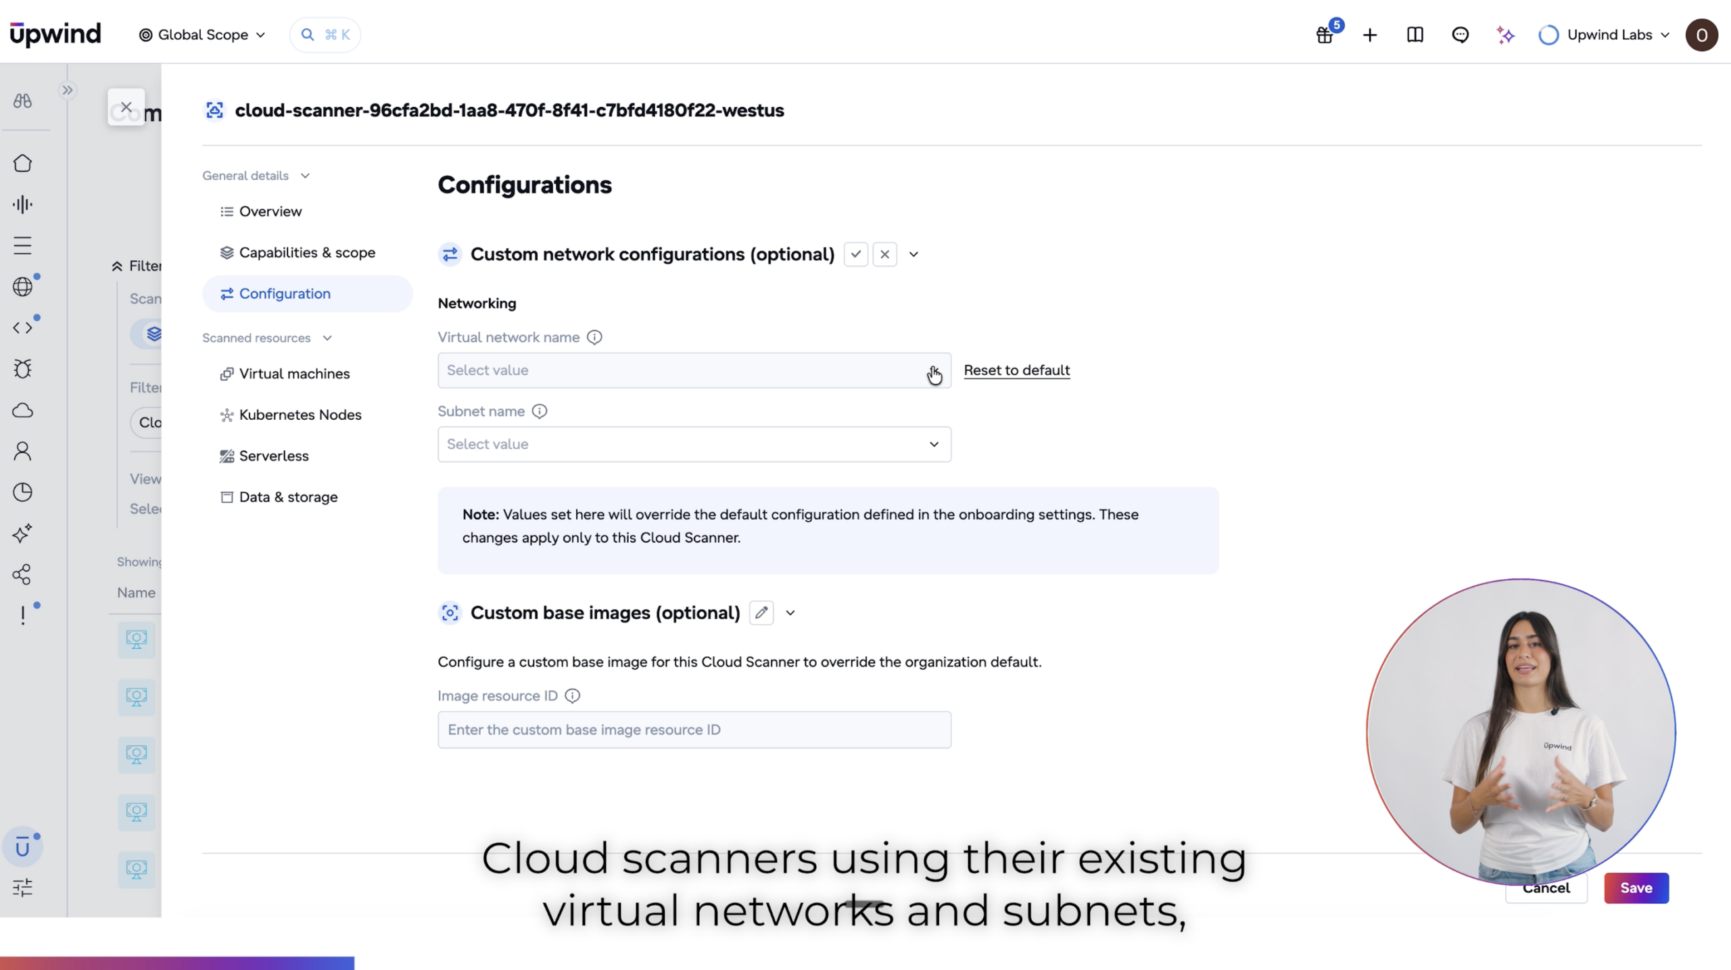Image resolution: width=1731 pixels, height=970 pixels.
Task: Click the exclamation alerts icon in sidebar
Action: [22, 615]
